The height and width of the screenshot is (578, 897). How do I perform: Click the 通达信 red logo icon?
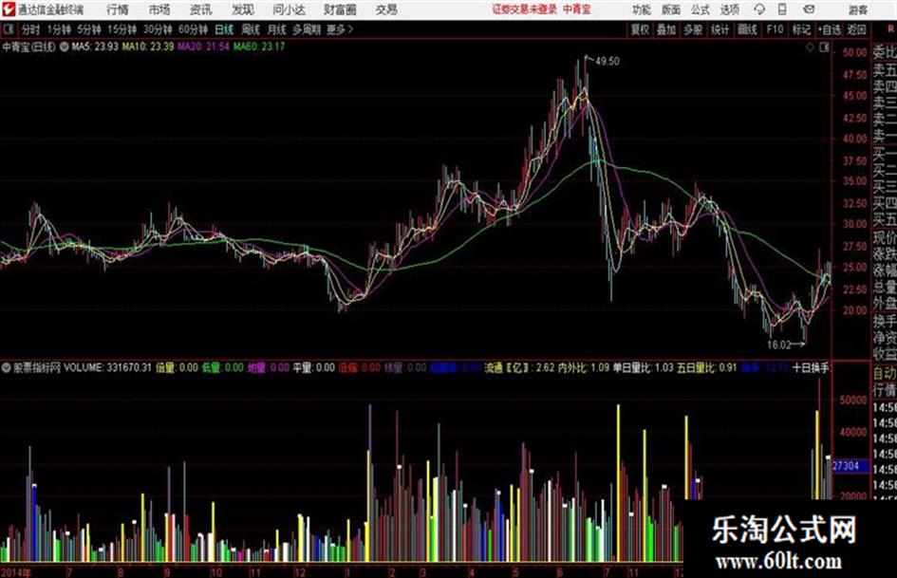(8, 9)
